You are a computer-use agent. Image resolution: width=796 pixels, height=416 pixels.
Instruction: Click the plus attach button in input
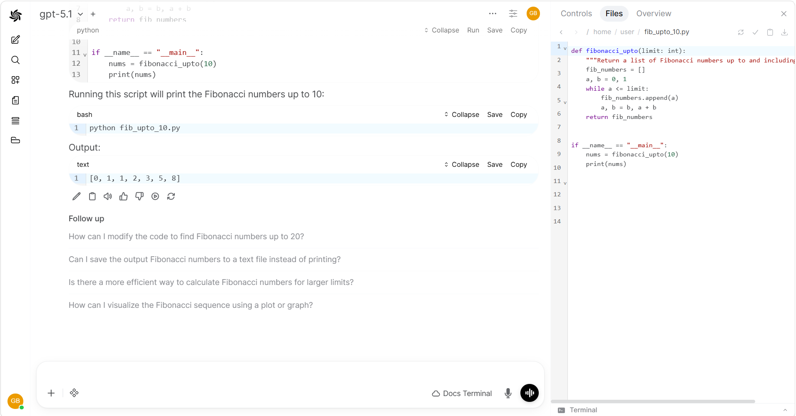[51, 393]
